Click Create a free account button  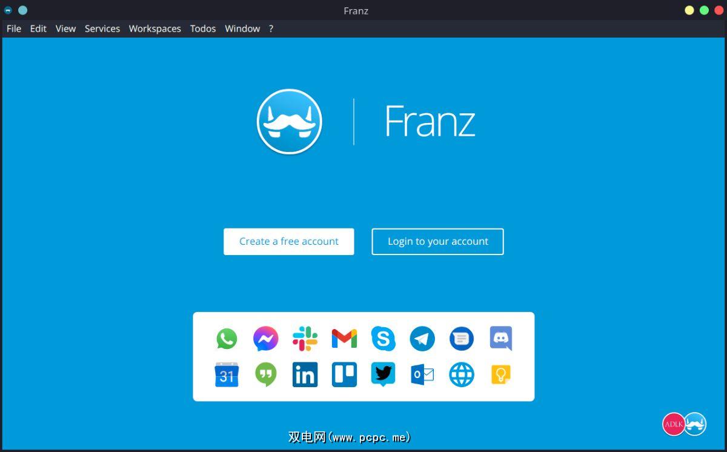289,241
